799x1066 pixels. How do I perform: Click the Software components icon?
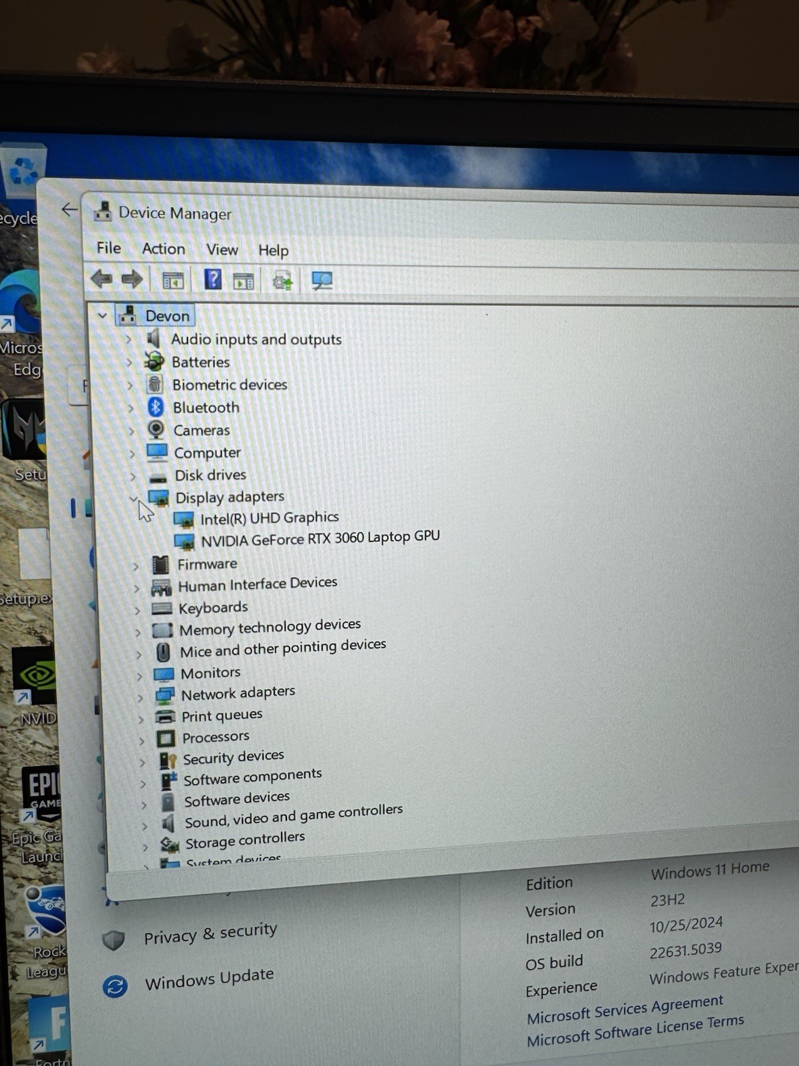tap(168, 781)
